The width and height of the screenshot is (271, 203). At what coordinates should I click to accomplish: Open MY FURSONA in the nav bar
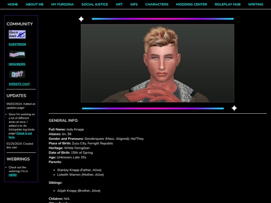point(62,5)
